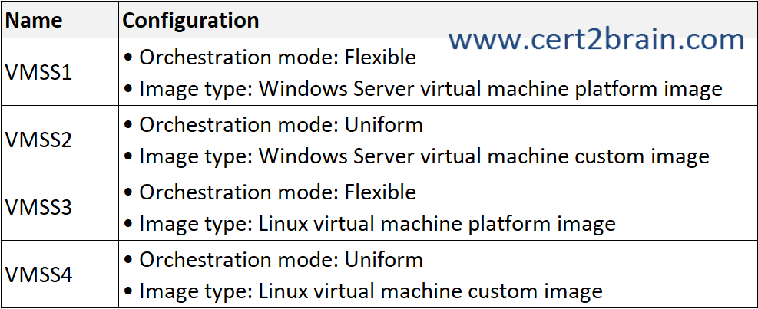Select the Configuration column header

pyautogui.click(x=190, y=20)
